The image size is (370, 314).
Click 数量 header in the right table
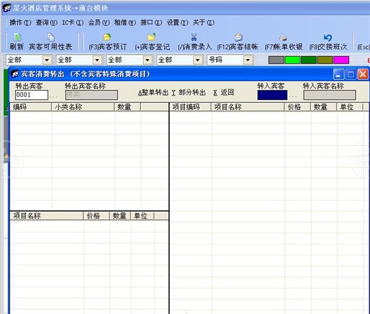point(323,107)
